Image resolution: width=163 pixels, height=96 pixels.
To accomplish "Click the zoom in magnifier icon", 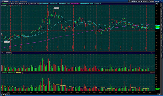I will tap(3, 94).
